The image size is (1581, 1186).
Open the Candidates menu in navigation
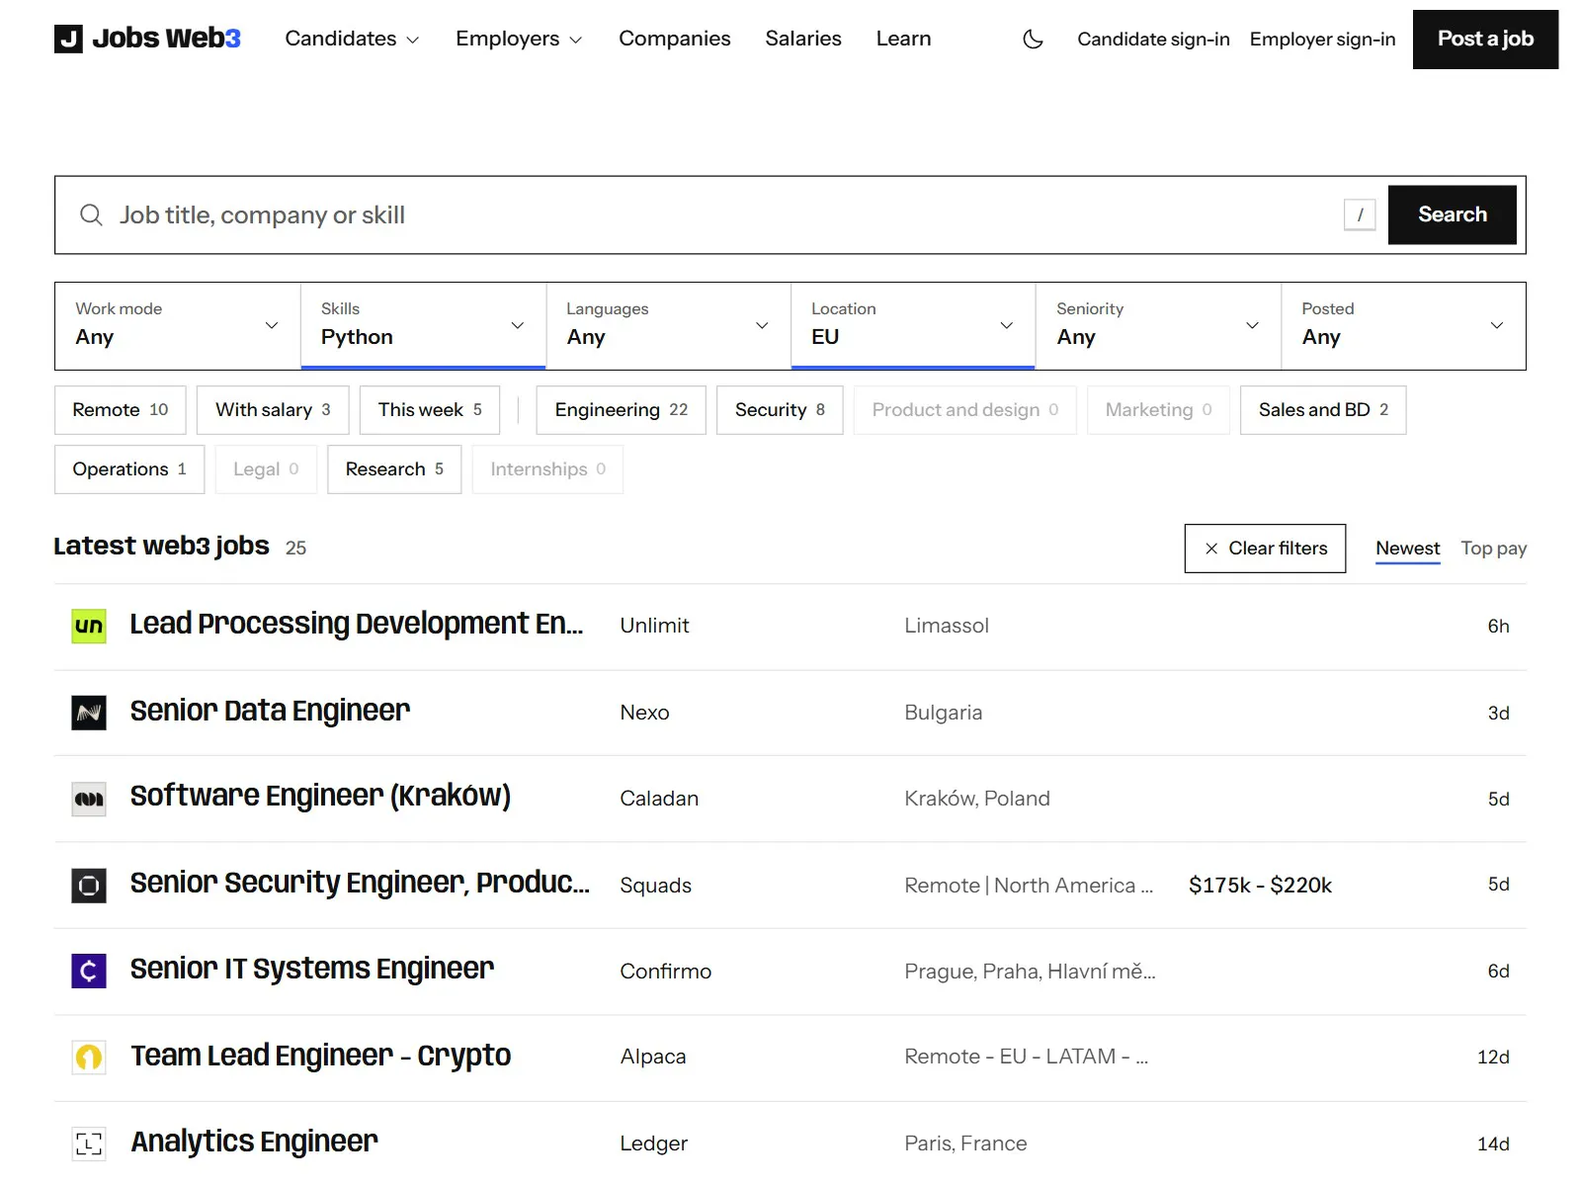pos(352,39)
